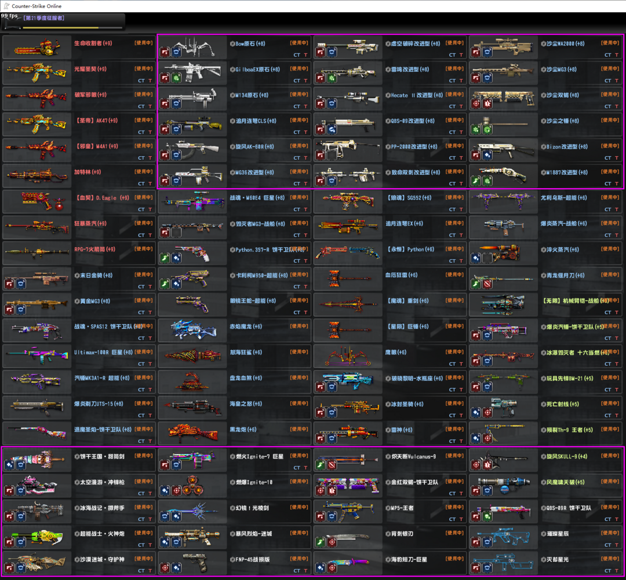Click blue sparkle icon on Bizon改进型 row

(x=487, y=155)
